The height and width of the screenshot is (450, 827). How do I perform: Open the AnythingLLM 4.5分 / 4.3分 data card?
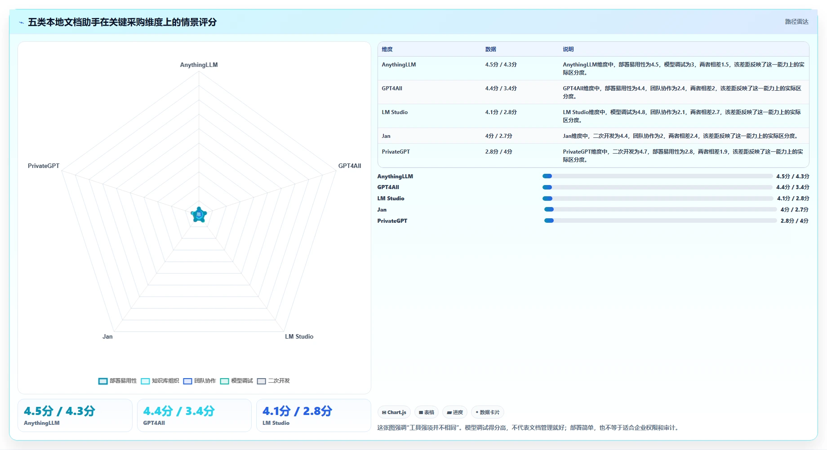pos(75,415)
